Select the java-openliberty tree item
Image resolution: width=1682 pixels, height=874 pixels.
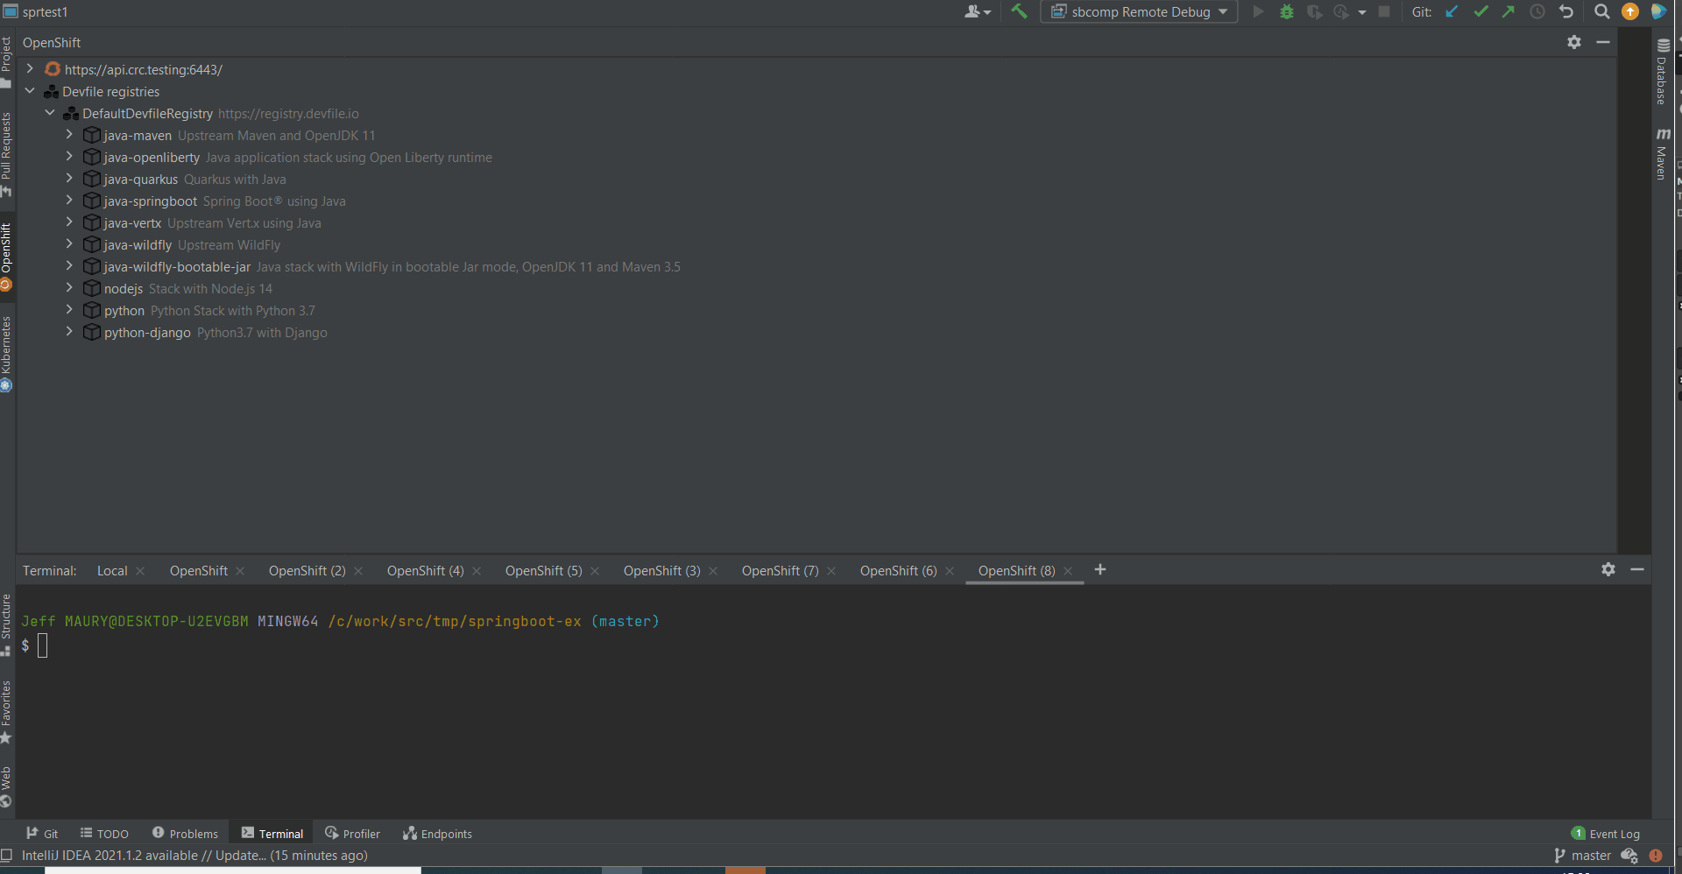click(287, 158)
